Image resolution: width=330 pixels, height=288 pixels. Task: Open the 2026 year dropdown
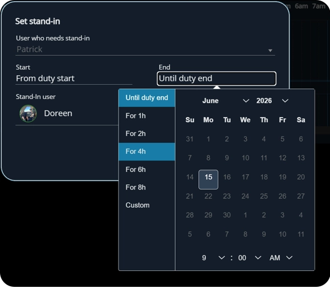272,101
